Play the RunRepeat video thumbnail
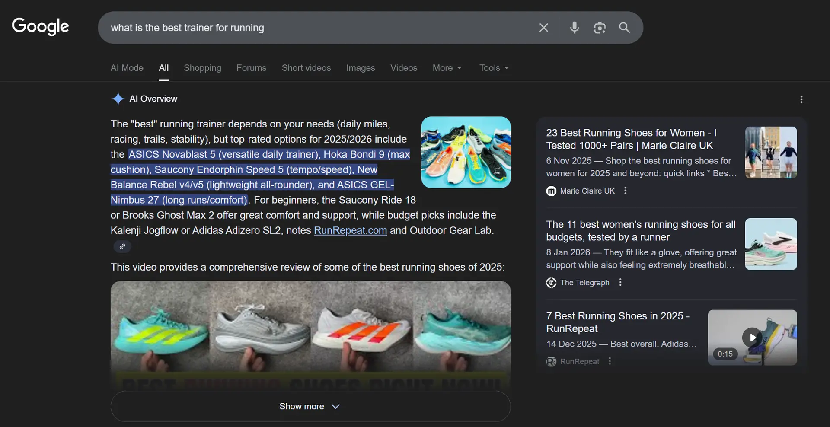 tap(752, 338)
